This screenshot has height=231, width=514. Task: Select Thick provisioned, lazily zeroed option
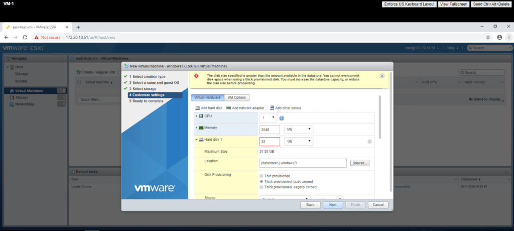click(262, 181)
